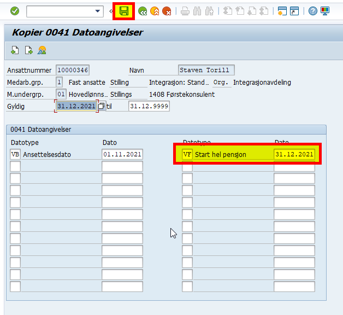This screenshot has width=343, height=315.
Task: Click the til date field 31.12.9999
Action: (x=149, y=106)
